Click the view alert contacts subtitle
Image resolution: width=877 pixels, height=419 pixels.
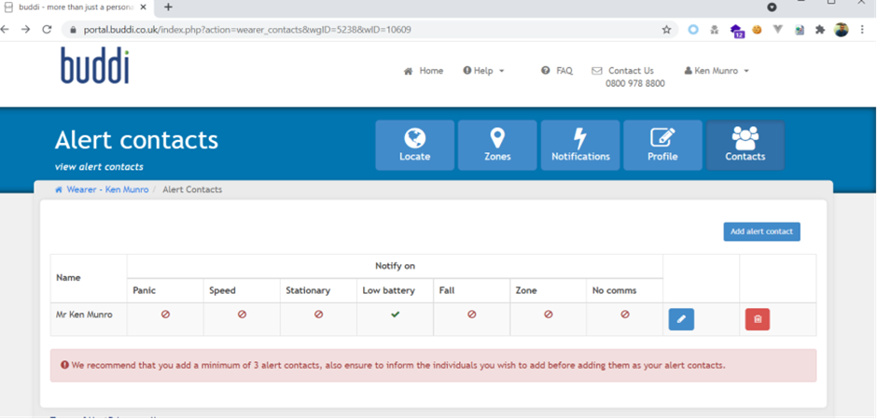[99, 167]
